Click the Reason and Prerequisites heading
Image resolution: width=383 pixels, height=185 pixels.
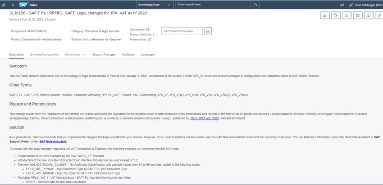point(32,104)
